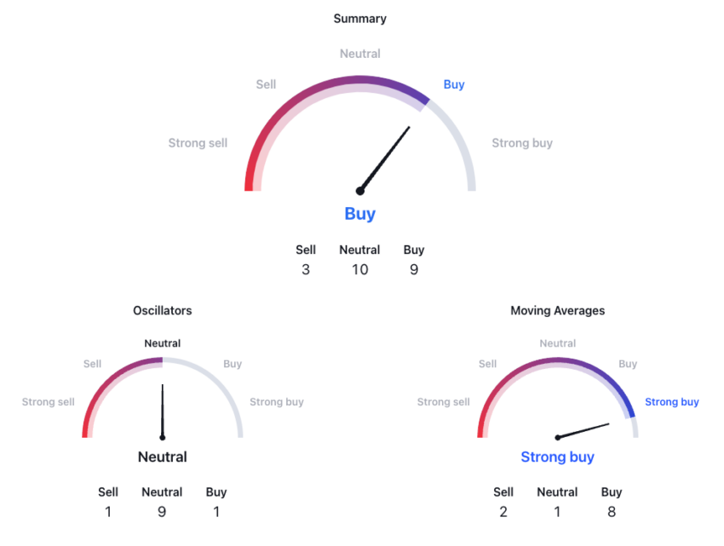Image resolution: width=724 pixels, height=546 pixels.
Task: Click Summary Buy count of 9
Action: pyautogui.click(x=414, y=269)
